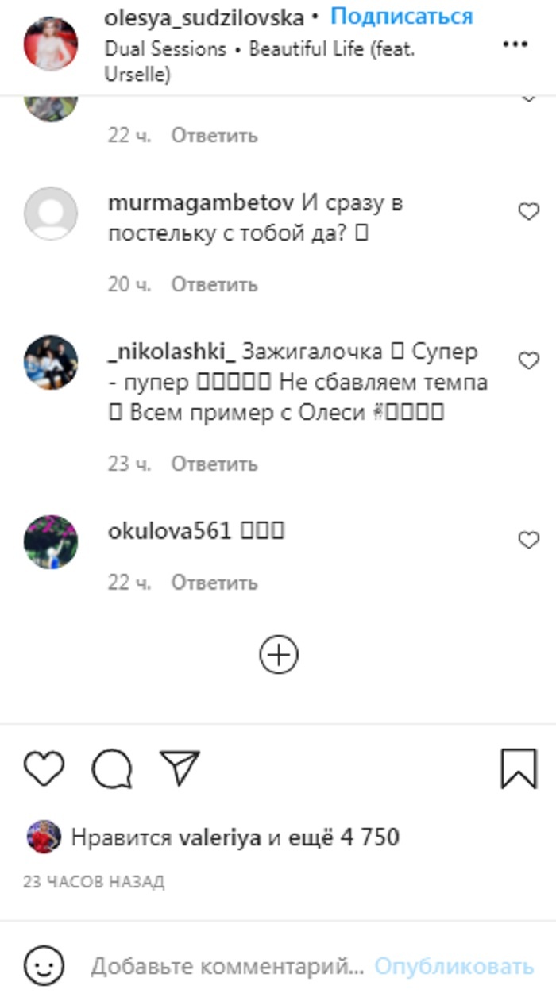Image resolution: width=556 pixels, height=1001 pixels.
Task: Like the post with the heart icon
Action: pos(44,768)
